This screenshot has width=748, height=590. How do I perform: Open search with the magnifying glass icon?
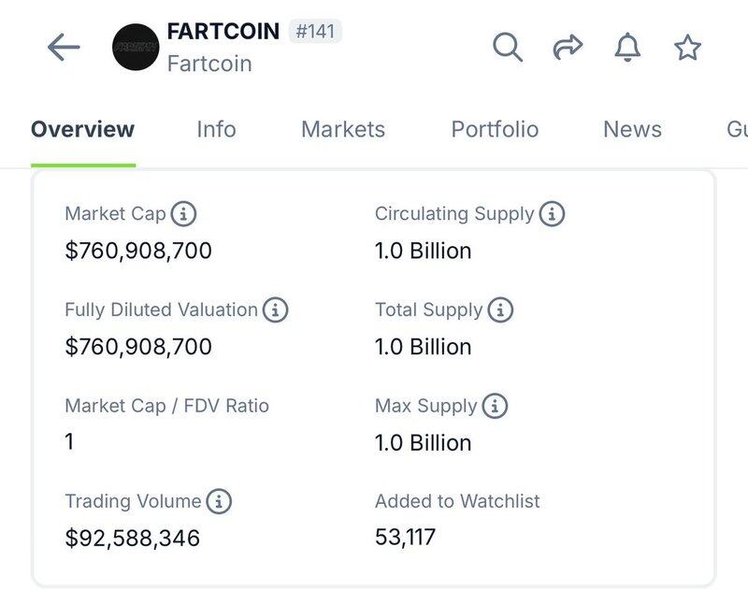[x=508, y=47]
